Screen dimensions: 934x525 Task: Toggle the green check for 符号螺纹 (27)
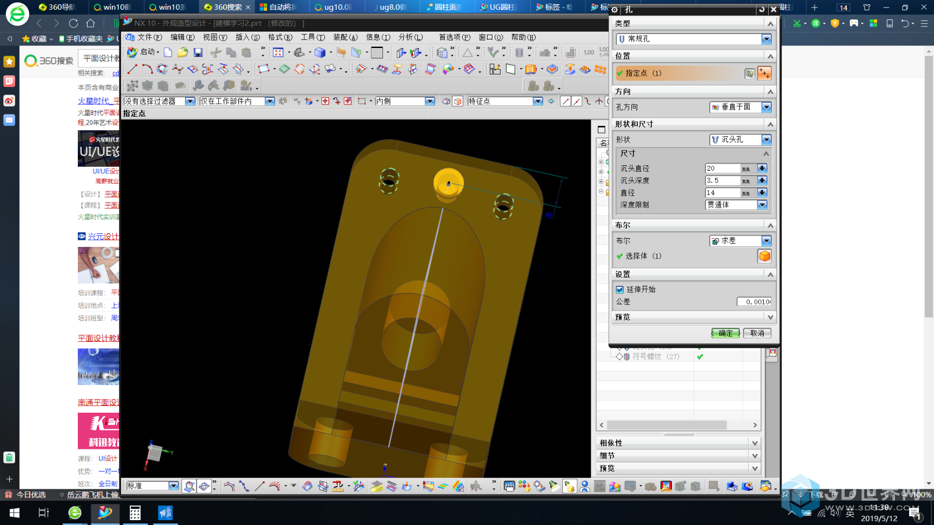coord(700,356)
